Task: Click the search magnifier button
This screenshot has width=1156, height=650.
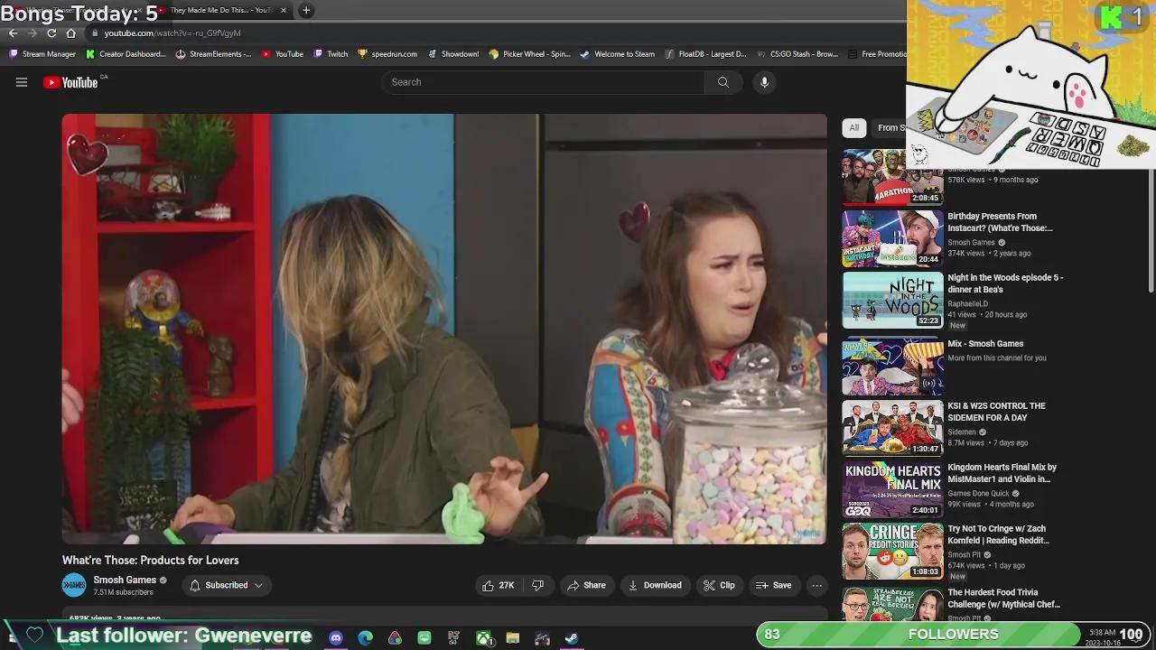Action: click(722, 82)
